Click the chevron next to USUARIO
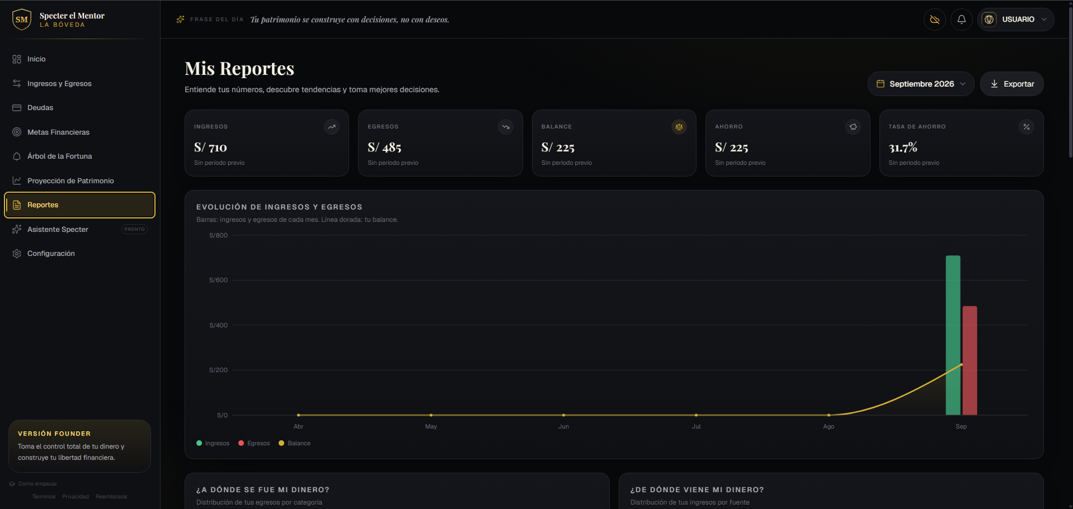The height and width of the screenshot is (509, 1073). [x=1044, y=20]
